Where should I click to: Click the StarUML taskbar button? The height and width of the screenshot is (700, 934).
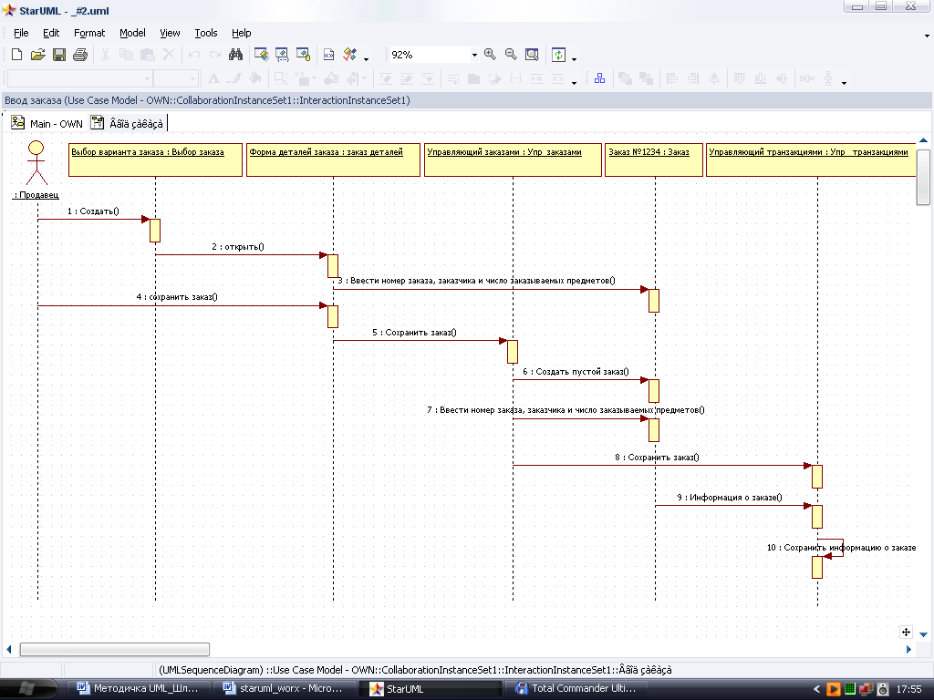click(x=431, y=689)
